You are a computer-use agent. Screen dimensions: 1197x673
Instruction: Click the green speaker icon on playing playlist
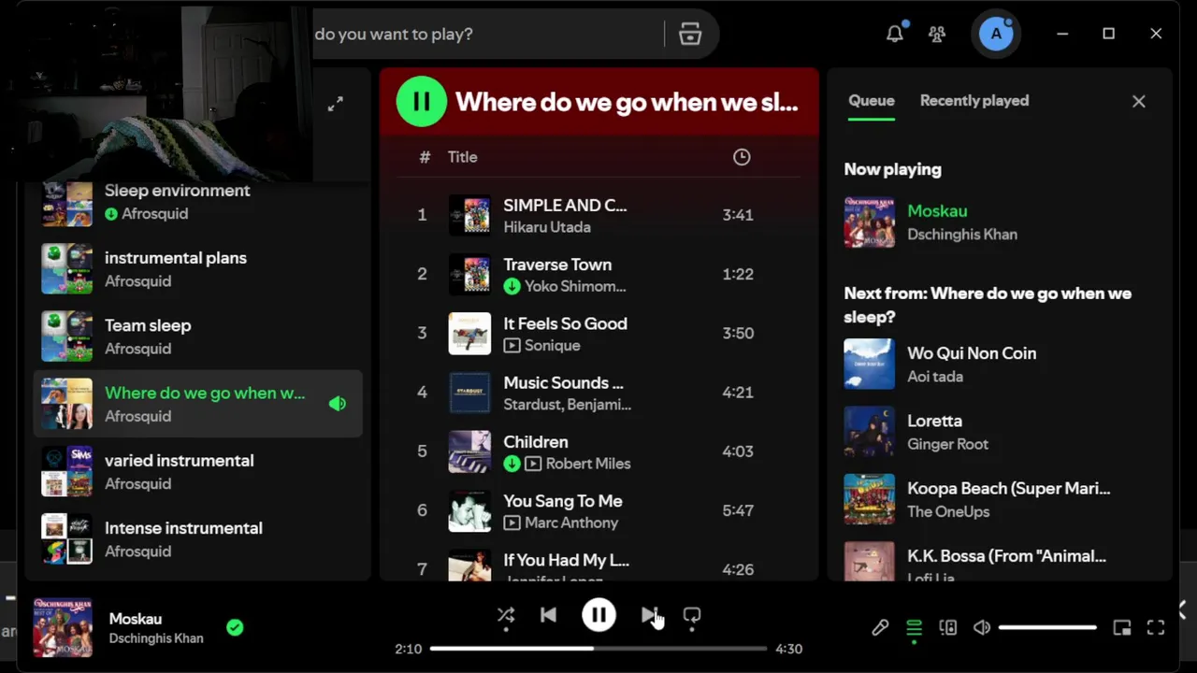(338, 404)
